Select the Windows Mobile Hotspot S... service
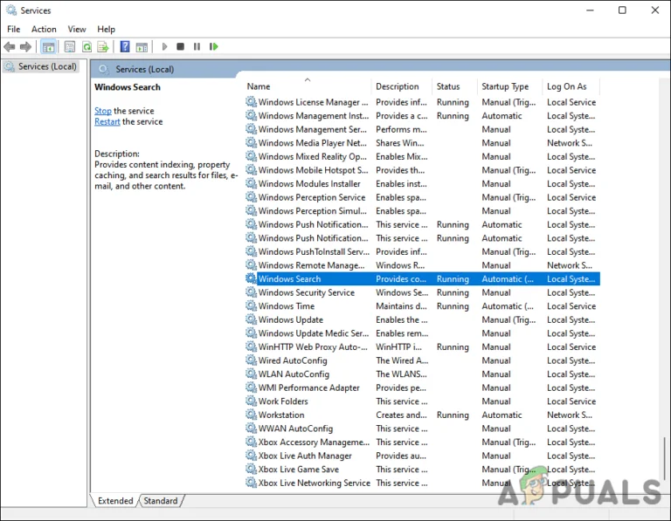Screen dimensions: 671x521 click(x=422, y=170)
